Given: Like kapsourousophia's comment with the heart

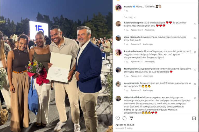Looking at the screenshot, I should tap(195, 24).
